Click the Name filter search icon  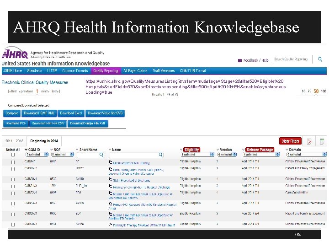point(160,155)
